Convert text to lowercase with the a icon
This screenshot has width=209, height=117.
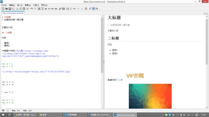82,9
